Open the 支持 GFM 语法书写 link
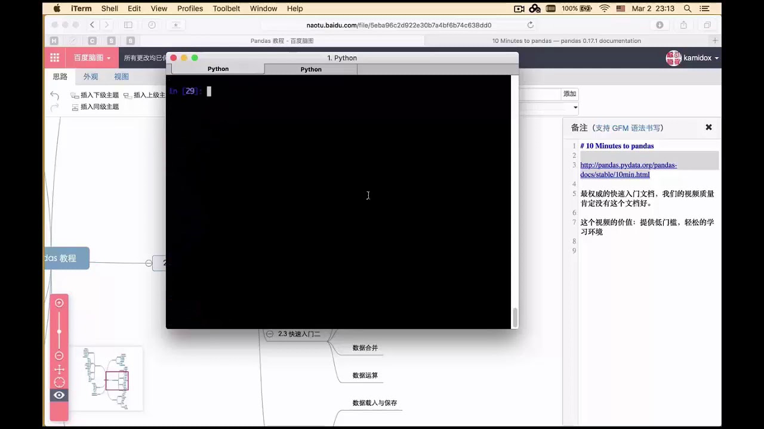 [x=629, y=128]
